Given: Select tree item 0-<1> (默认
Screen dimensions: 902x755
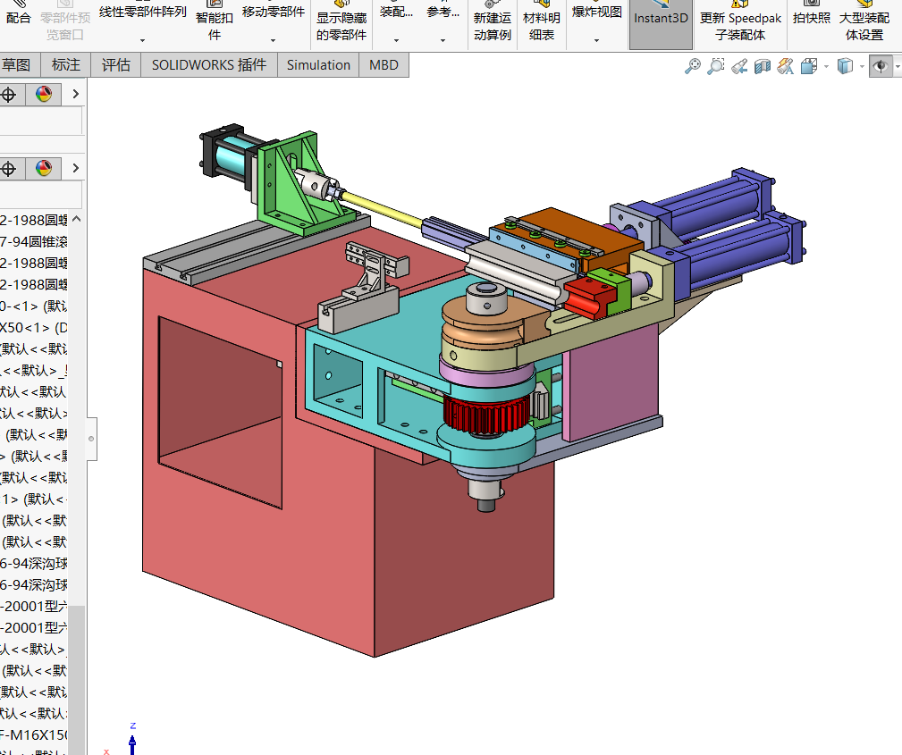Looking at the screenshot, I should click(33, 306).
